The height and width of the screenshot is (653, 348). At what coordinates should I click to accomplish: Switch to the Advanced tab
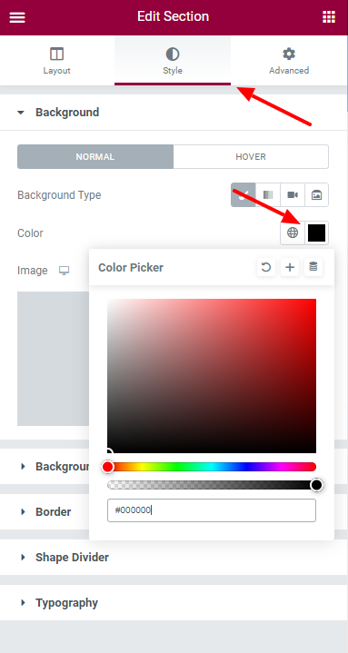[x=289, y=60]
